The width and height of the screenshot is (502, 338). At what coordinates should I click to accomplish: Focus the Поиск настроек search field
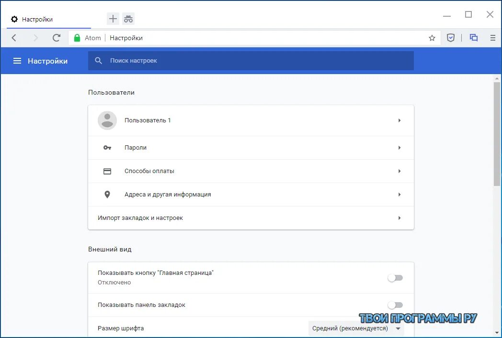point(251,61)
